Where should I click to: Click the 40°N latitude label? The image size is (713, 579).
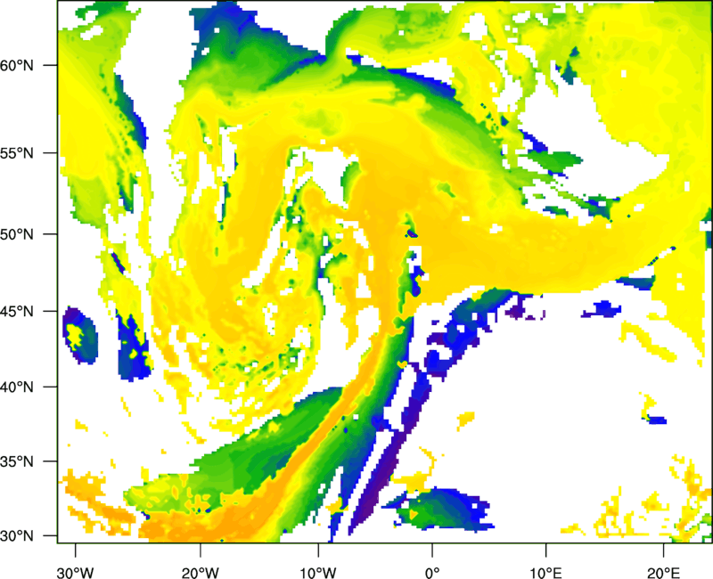click(17, 387)
